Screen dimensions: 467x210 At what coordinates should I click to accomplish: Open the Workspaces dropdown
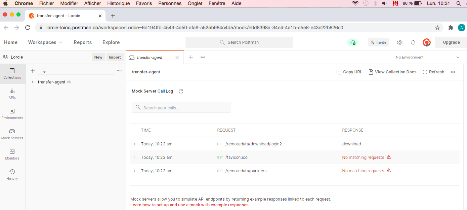pos(45,42)
